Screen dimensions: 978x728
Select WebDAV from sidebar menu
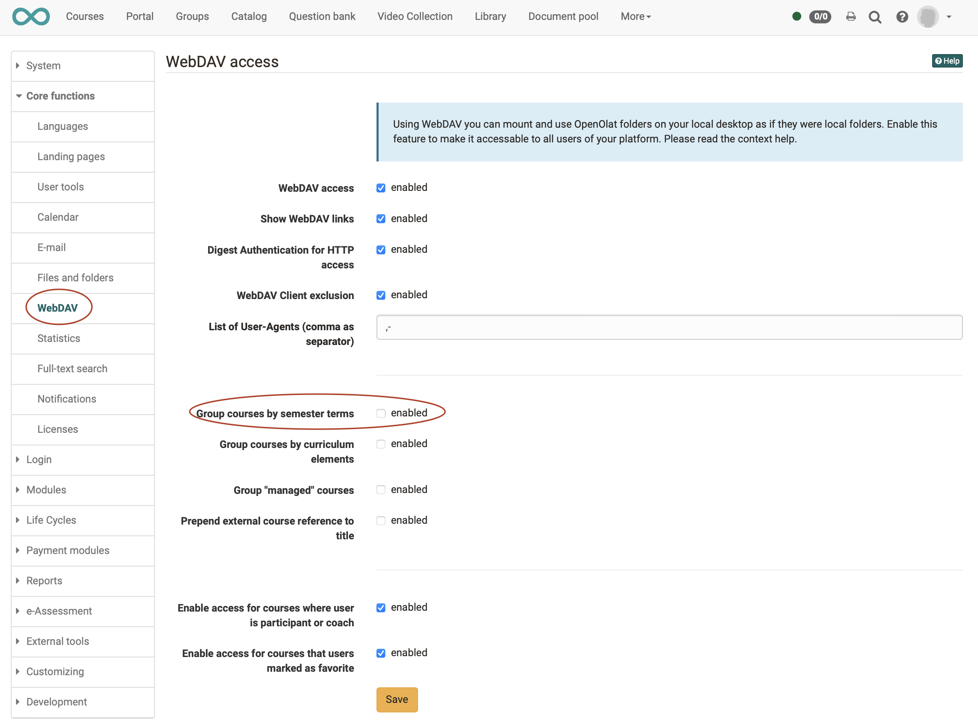tap(58, 307)
